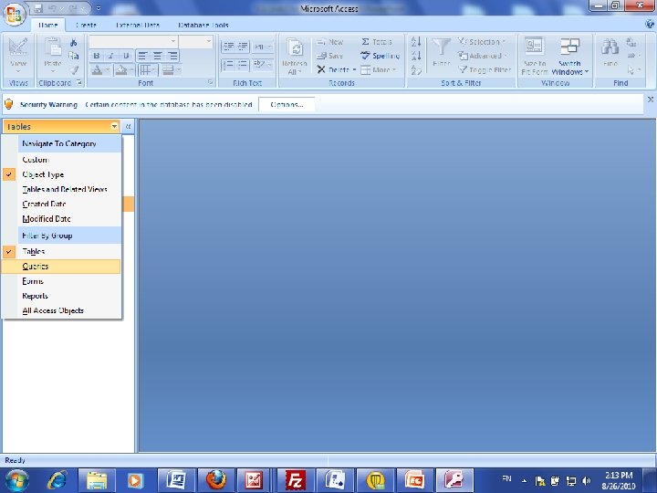Click the Bullets list icon

coord(243,65)
